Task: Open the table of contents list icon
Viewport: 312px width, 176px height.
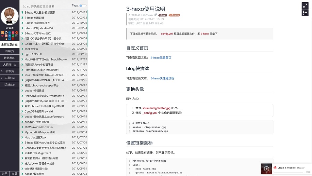Action: tap(305, 13)
